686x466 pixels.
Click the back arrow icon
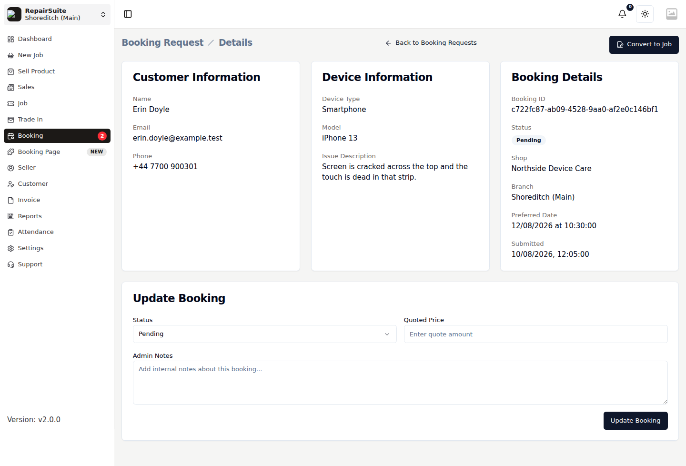388,43
